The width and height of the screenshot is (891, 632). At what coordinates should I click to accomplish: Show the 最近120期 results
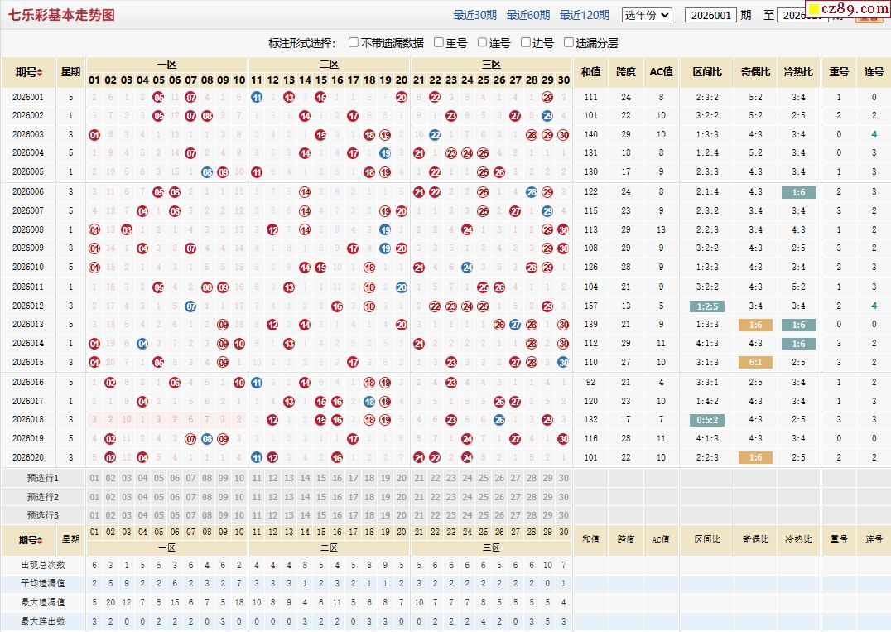[584, 15]
